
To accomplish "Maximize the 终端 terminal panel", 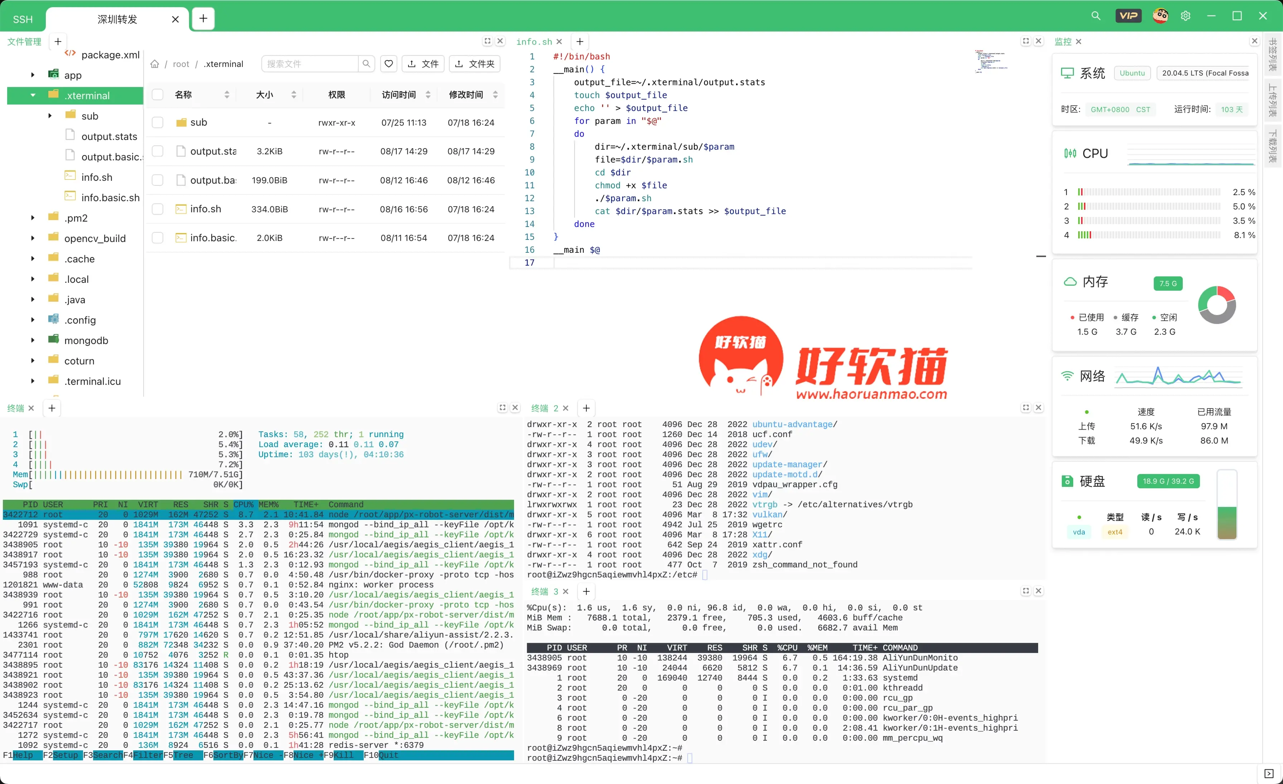I will [x=503, y=408].
